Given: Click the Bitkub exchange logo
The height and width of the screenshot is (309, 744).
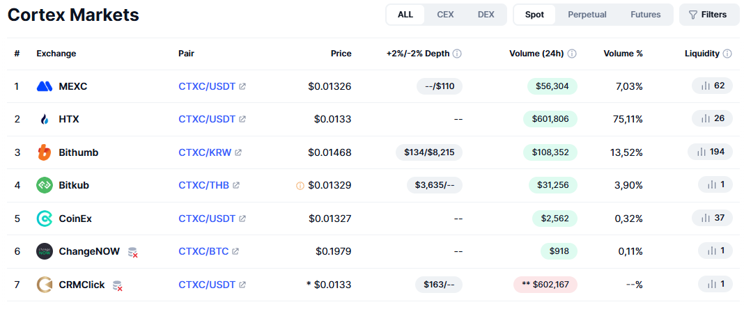Looking at the screenshot, I should 45,185.
